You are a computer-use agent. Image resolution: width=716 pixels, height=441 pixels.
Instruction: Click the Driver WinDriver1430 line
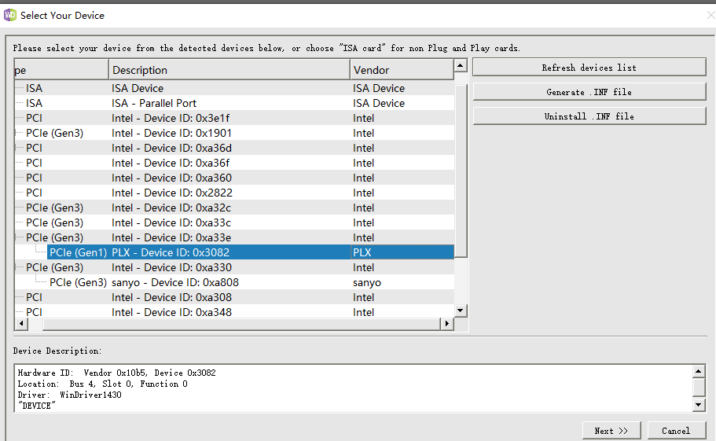pos(69,395)
